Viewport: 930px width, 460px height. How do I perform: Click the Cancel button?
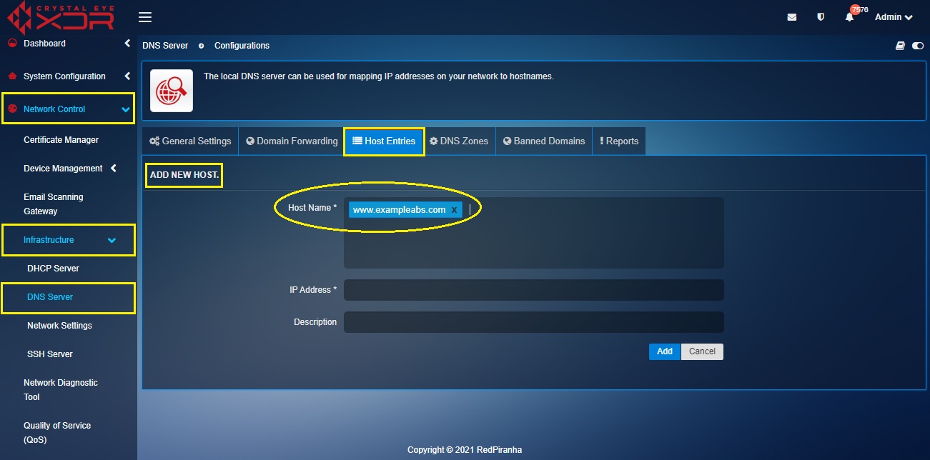click(x=702, y=351)
